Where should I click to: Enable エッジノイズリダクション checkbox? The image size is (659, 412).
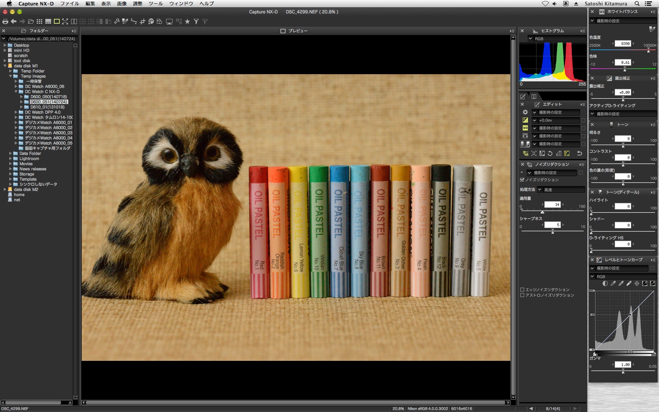click(522, 289)
